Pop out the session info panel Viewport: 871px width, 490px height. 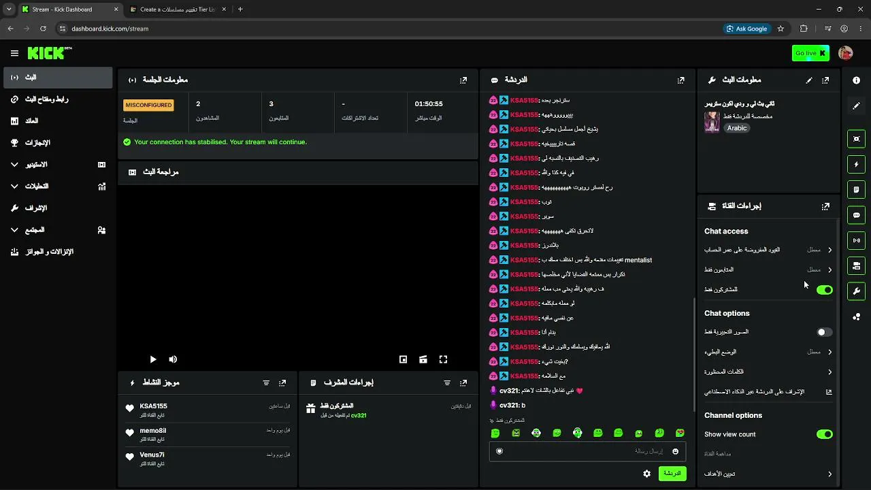[463, 80]
